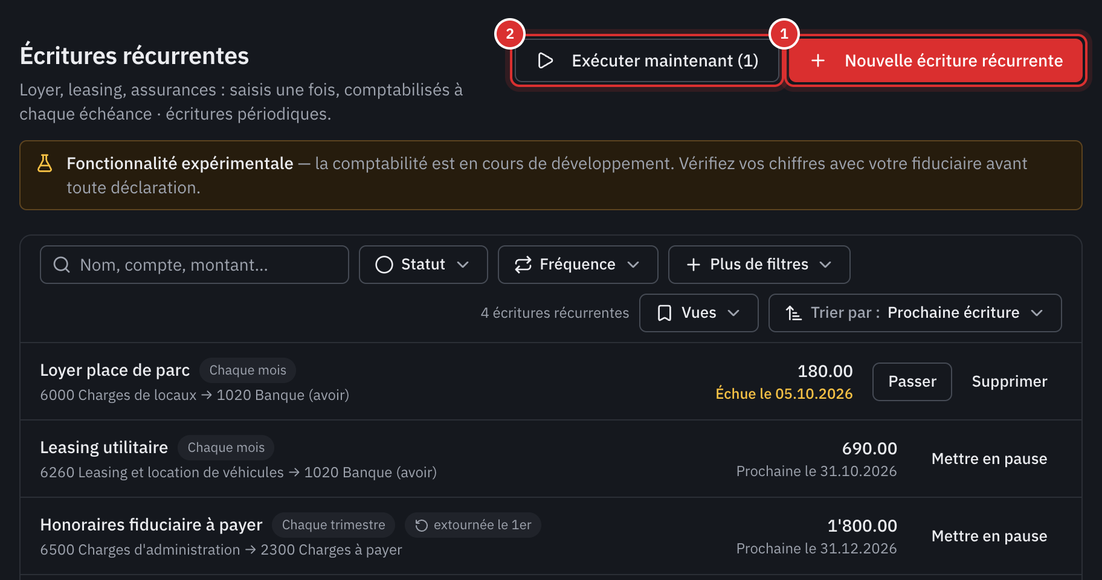This screenshot has height=580, width=1102.
Task: Click the Écritures récurrentes page heading
Action: 134,56
